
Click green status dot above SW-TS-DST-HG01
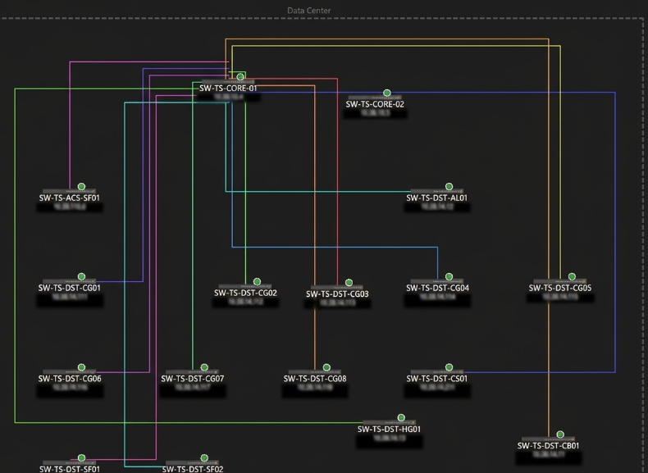(x=401, y=418)
